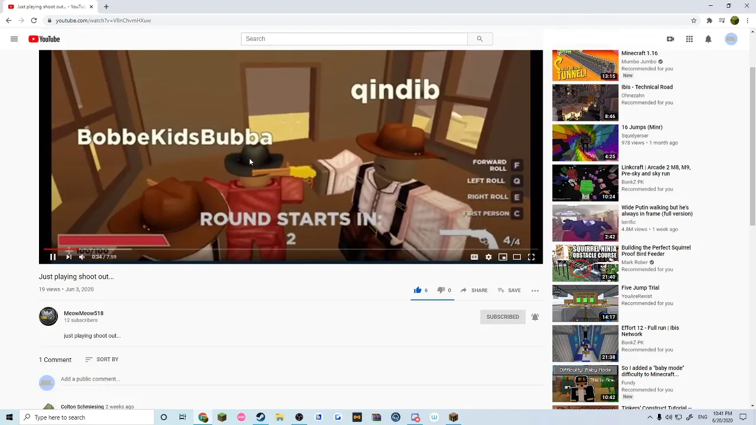
Task: Toggle the channel notification bell
Action: [x=535, y=317]
